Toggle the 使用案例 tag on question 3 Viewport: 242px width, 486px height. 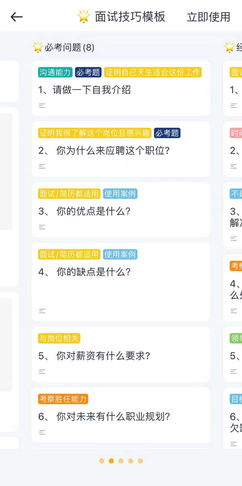[x=120, y=194]
